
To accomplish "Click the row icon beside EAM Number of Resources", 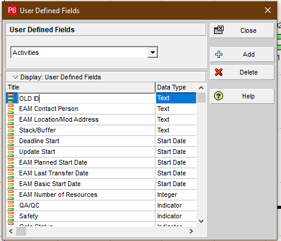I will click(11, 195).
